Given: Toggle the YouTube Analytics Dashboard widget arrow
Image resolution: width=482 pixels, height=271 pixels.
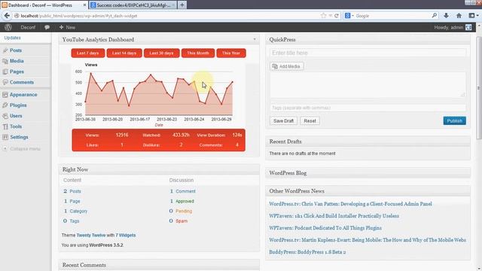Looking at the screenshot, I should point(255,39).
